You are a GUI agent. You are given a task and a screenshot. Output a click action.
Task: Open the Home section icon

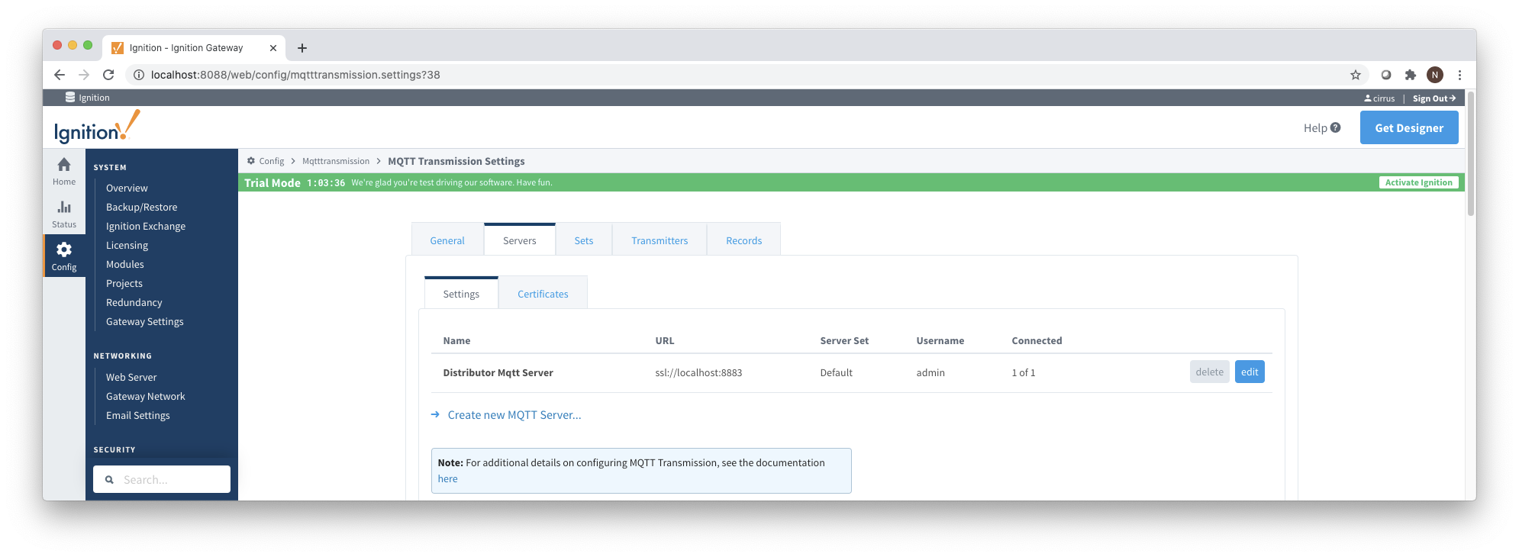(x=64, y=165)
